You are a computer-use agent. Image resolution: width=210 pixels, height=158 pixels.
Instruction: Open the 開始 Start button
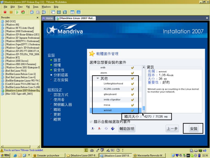pyautogui.click(x=5, y=155)
